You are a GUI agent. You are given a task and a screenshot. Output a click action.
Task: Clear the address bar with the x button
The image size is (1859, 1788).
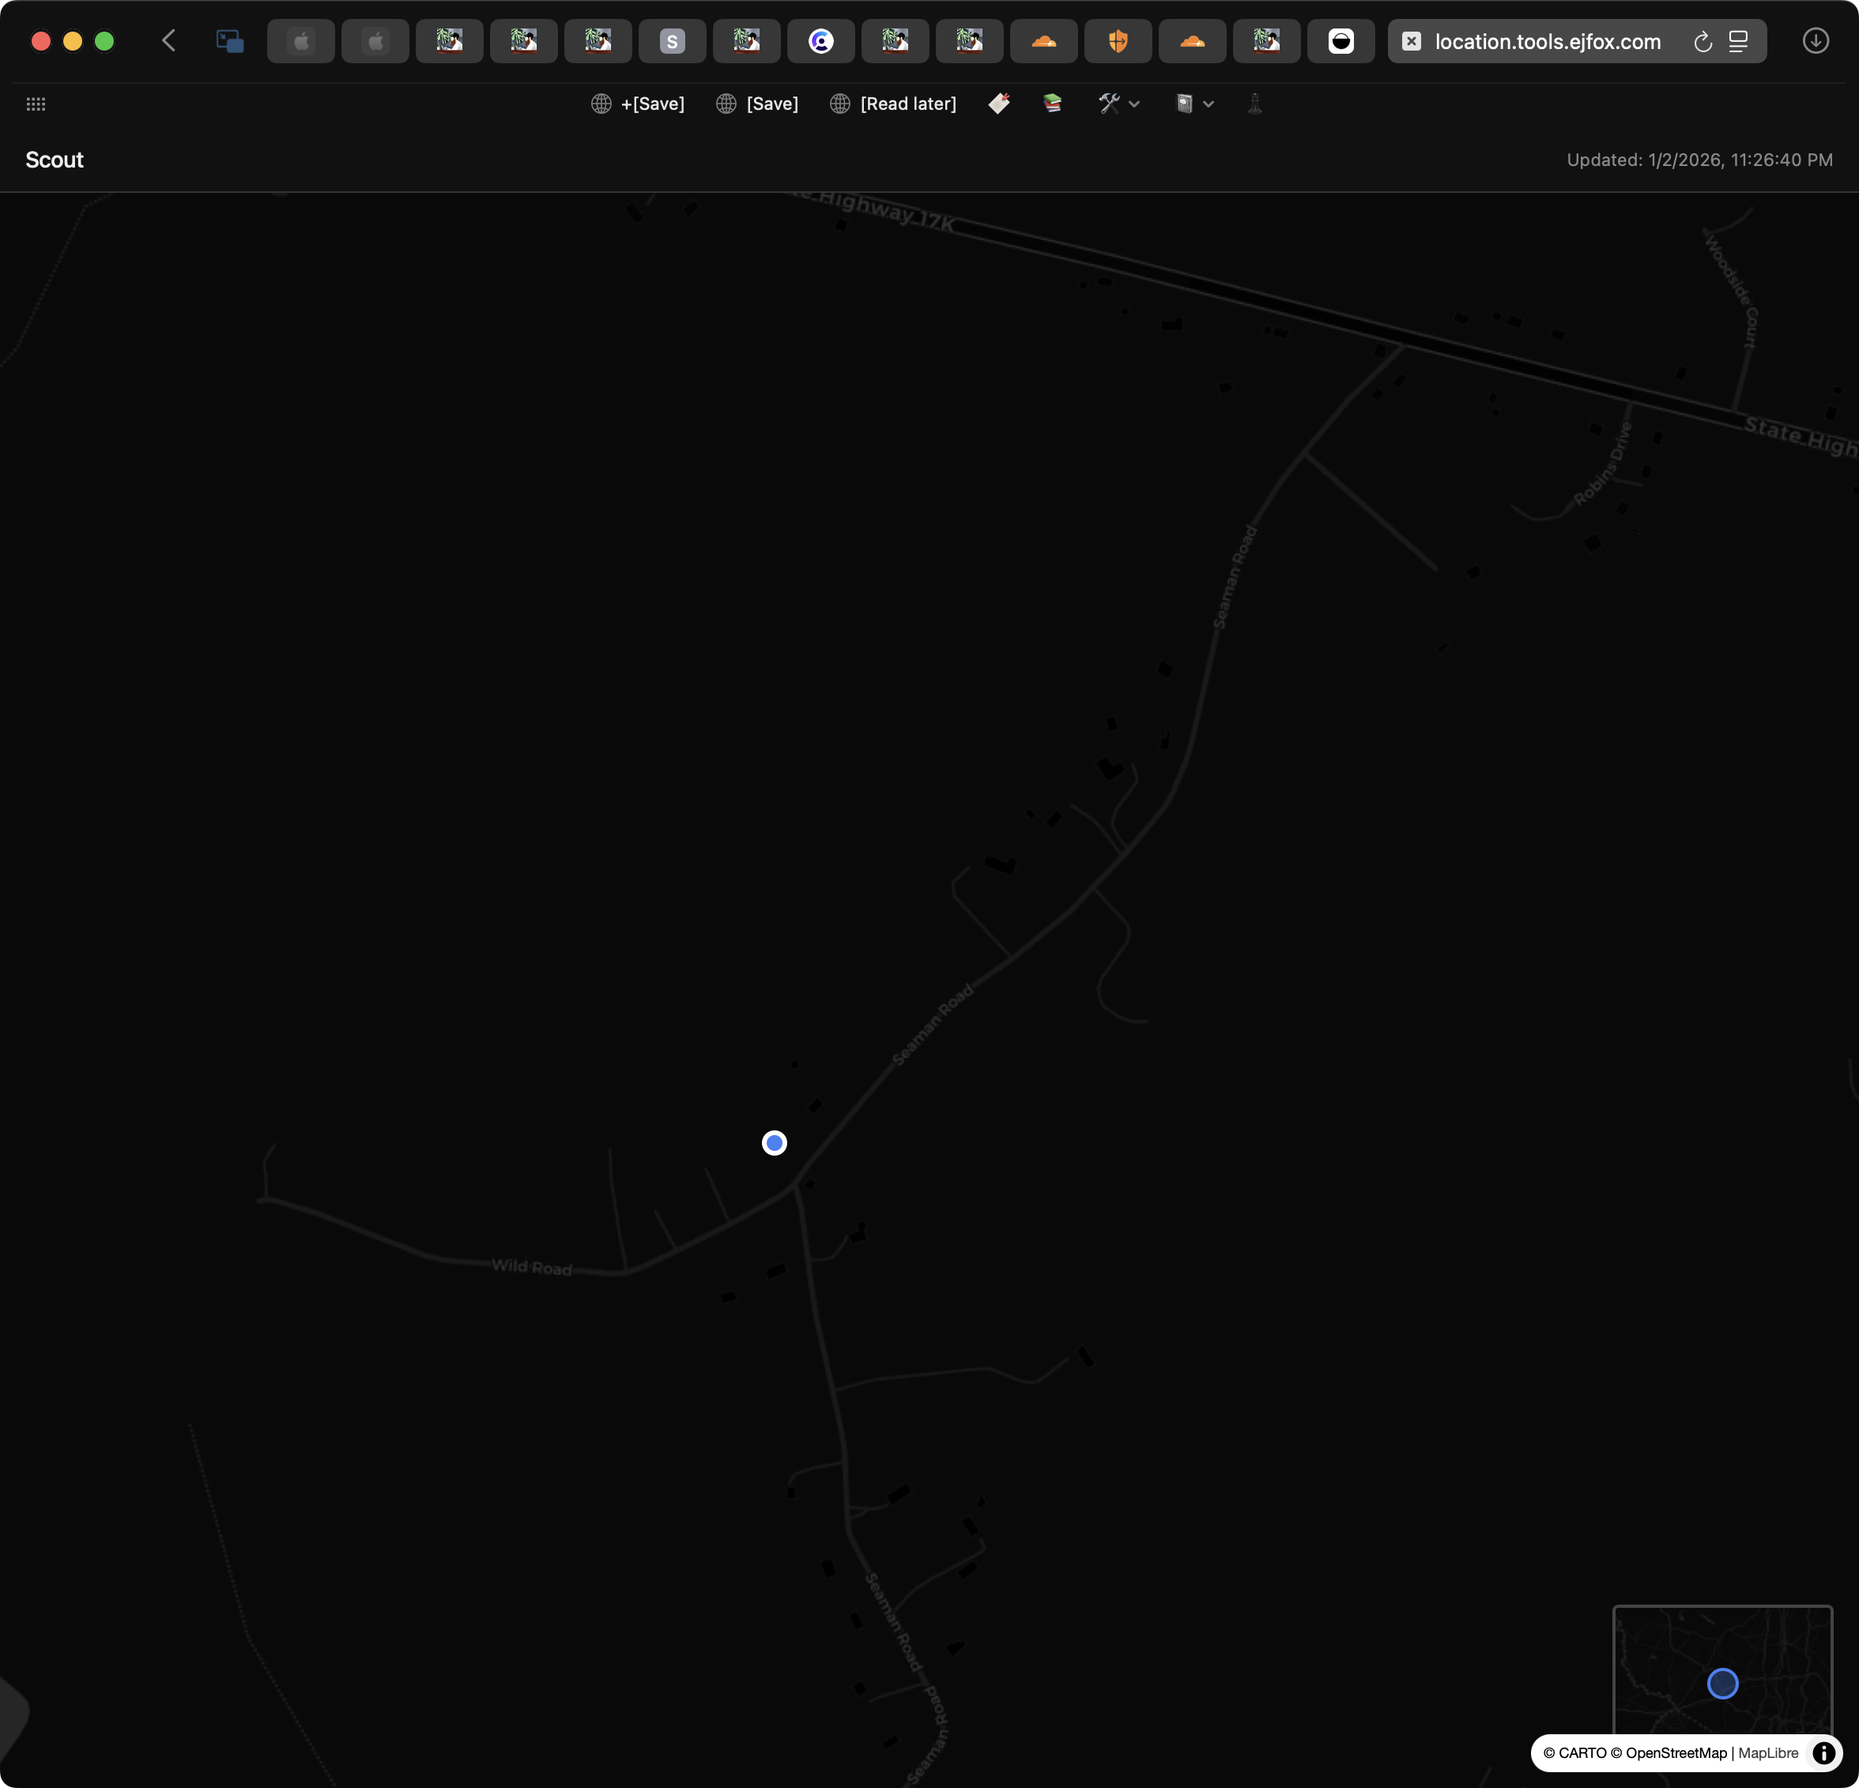pyautogui.click(x=1412, y=41)
